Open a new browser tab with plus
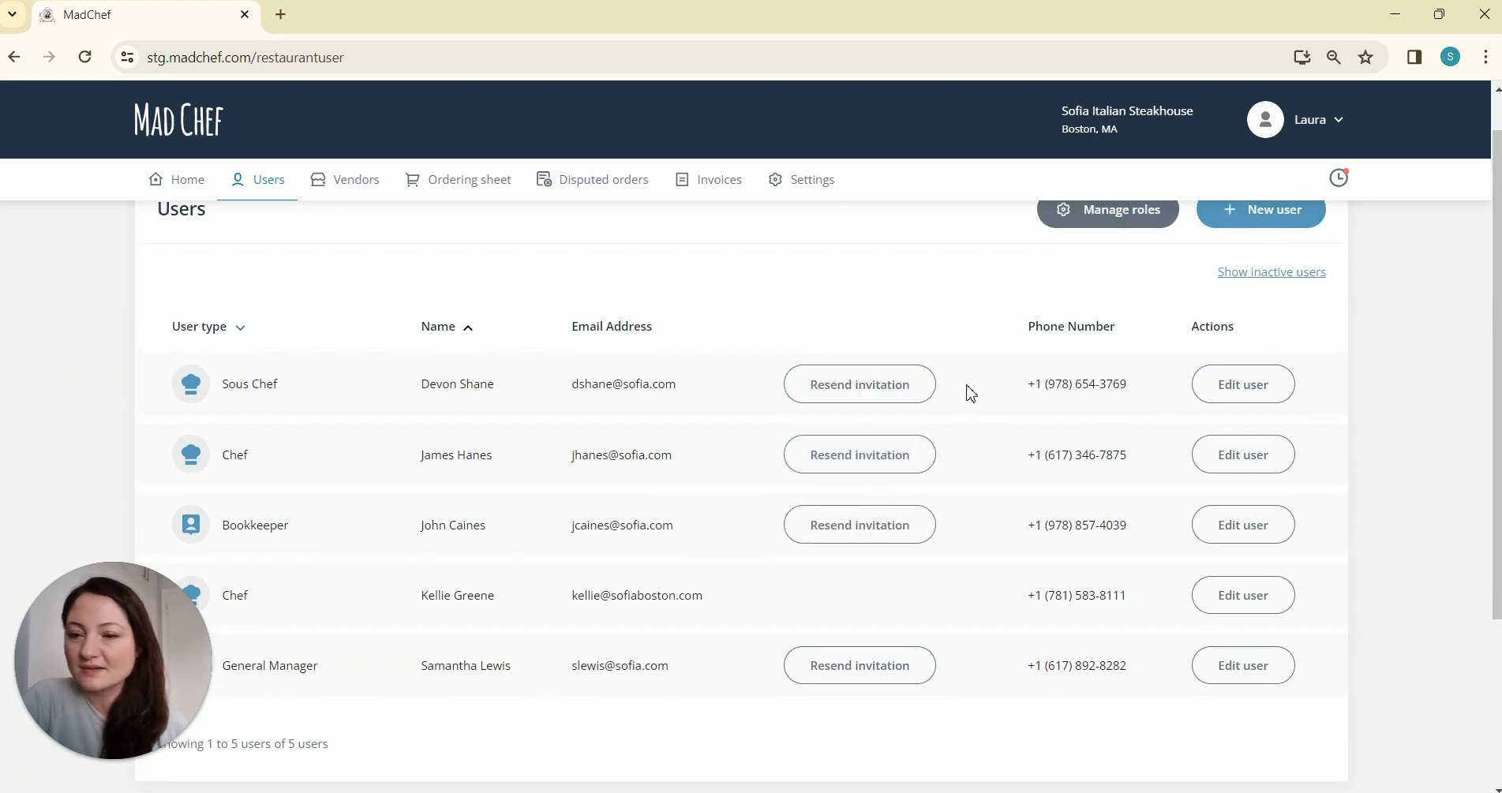The height and width of the screenshot is (793, 1502). pos(281,15)
